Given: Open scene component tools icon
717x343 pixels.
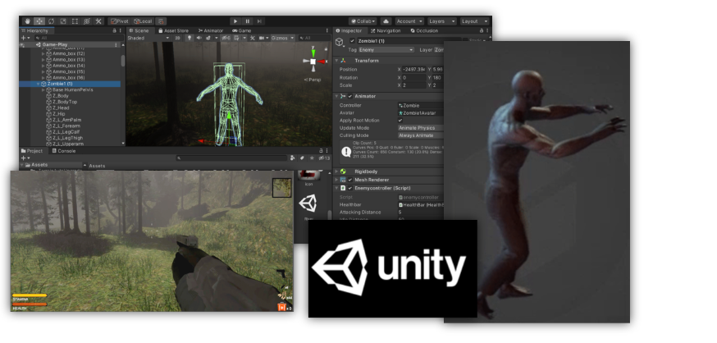Looking at the screenshot, I should (x=253, y=38).
